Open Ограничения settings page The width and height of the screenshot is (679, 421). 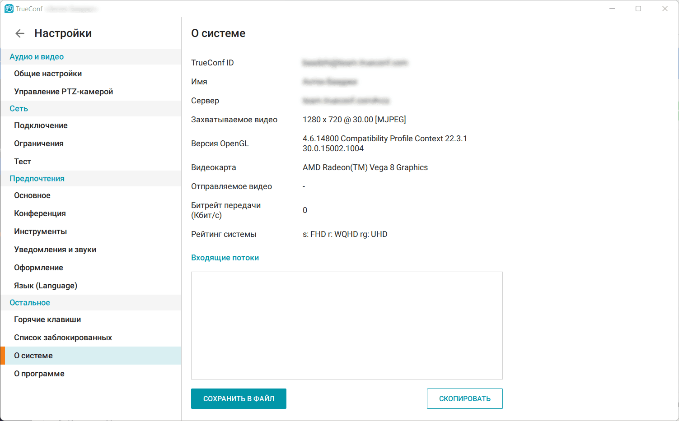[91, 143]
